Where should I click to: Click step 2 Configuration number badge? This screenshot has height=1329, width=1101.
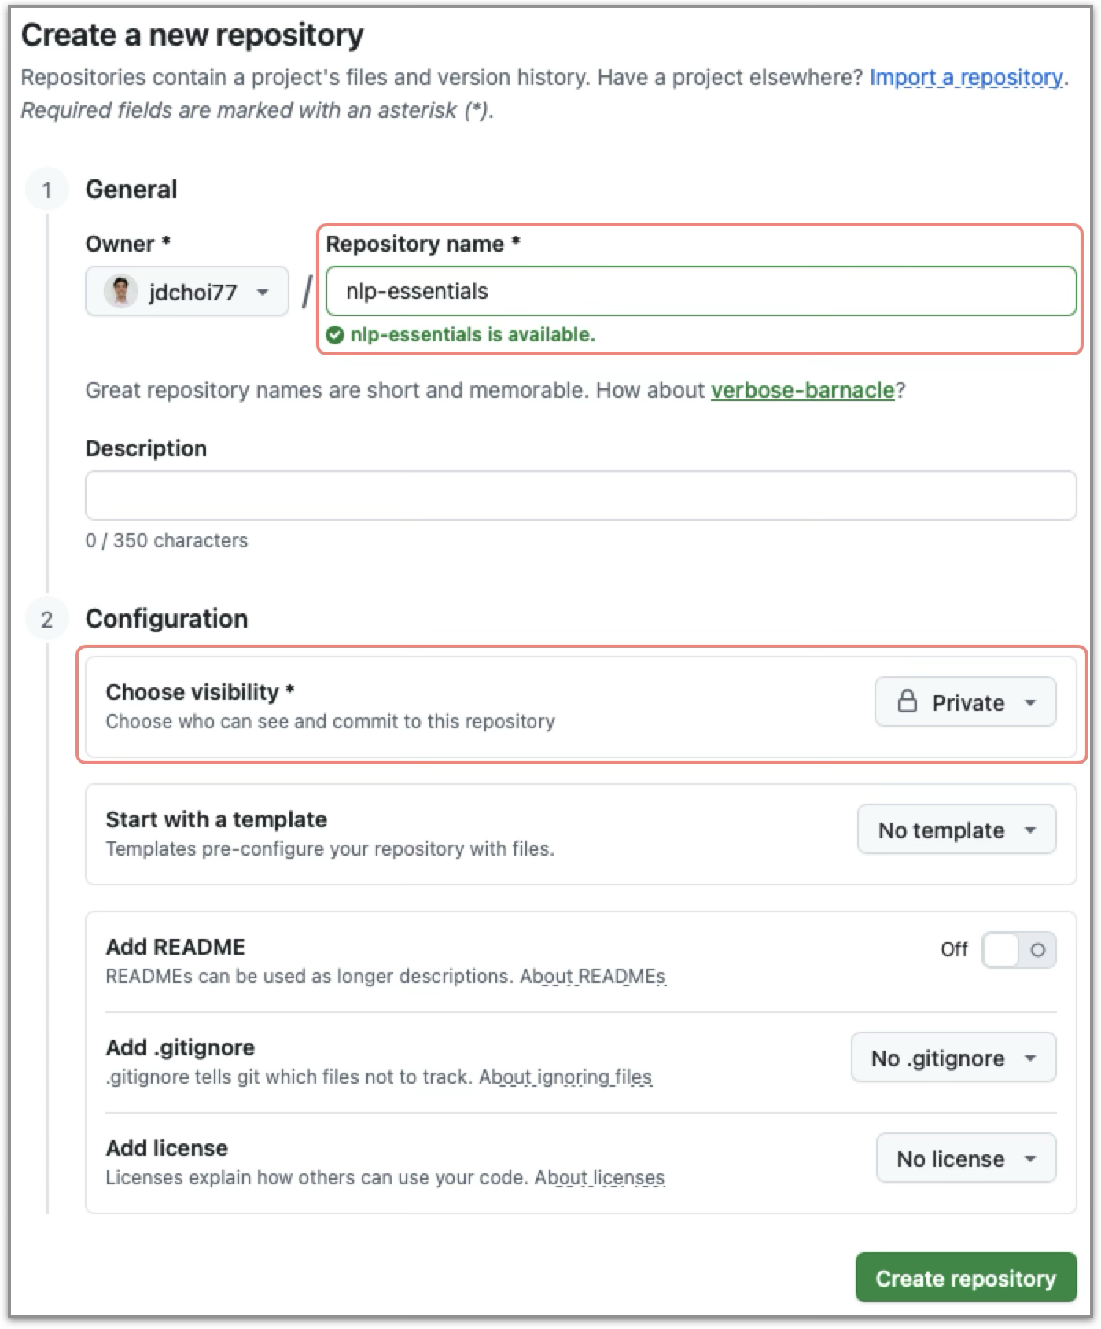click(47, 620)
